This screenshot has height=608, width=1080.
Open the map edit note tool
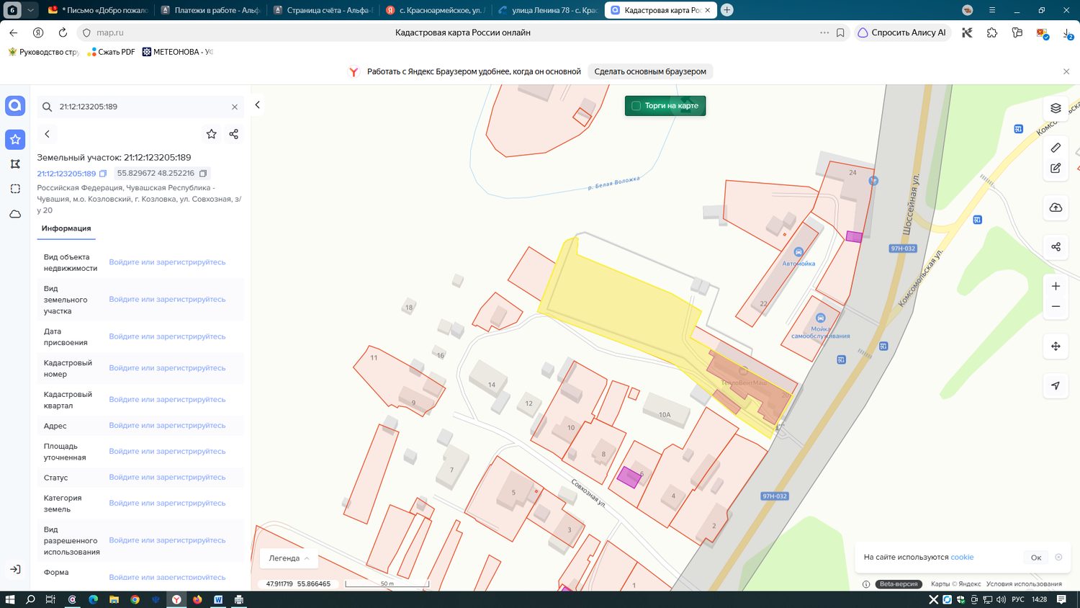[1056, 169]
